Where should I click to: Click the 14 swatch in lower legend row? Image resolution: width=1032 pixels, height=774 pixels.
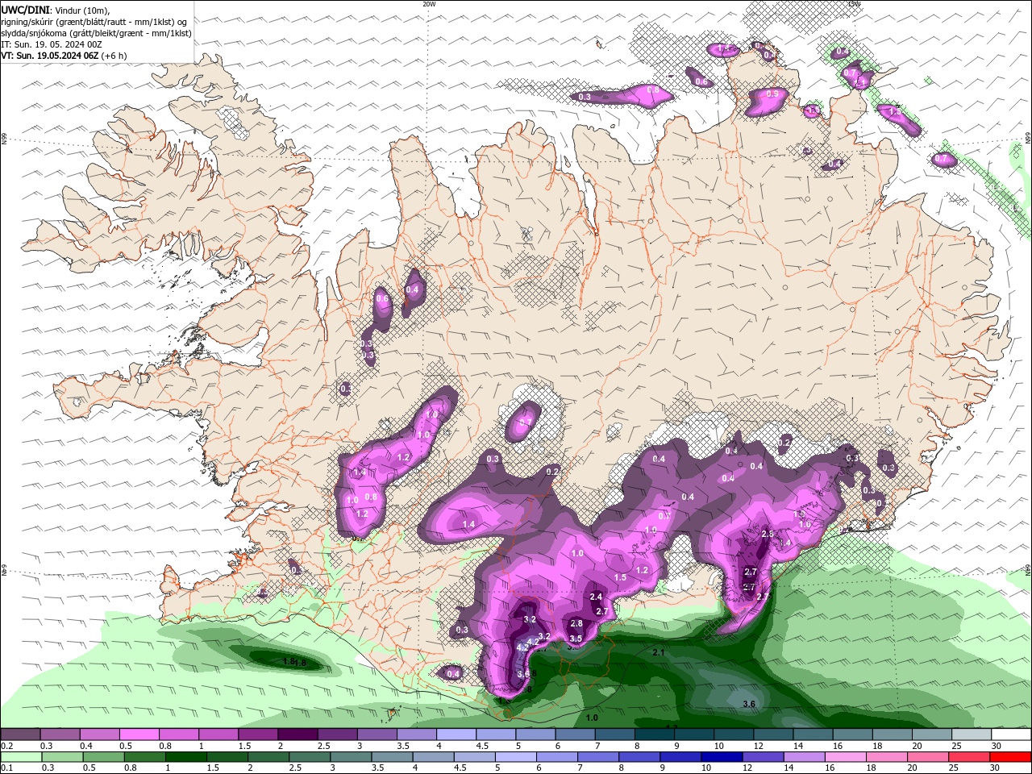(803, 757)
